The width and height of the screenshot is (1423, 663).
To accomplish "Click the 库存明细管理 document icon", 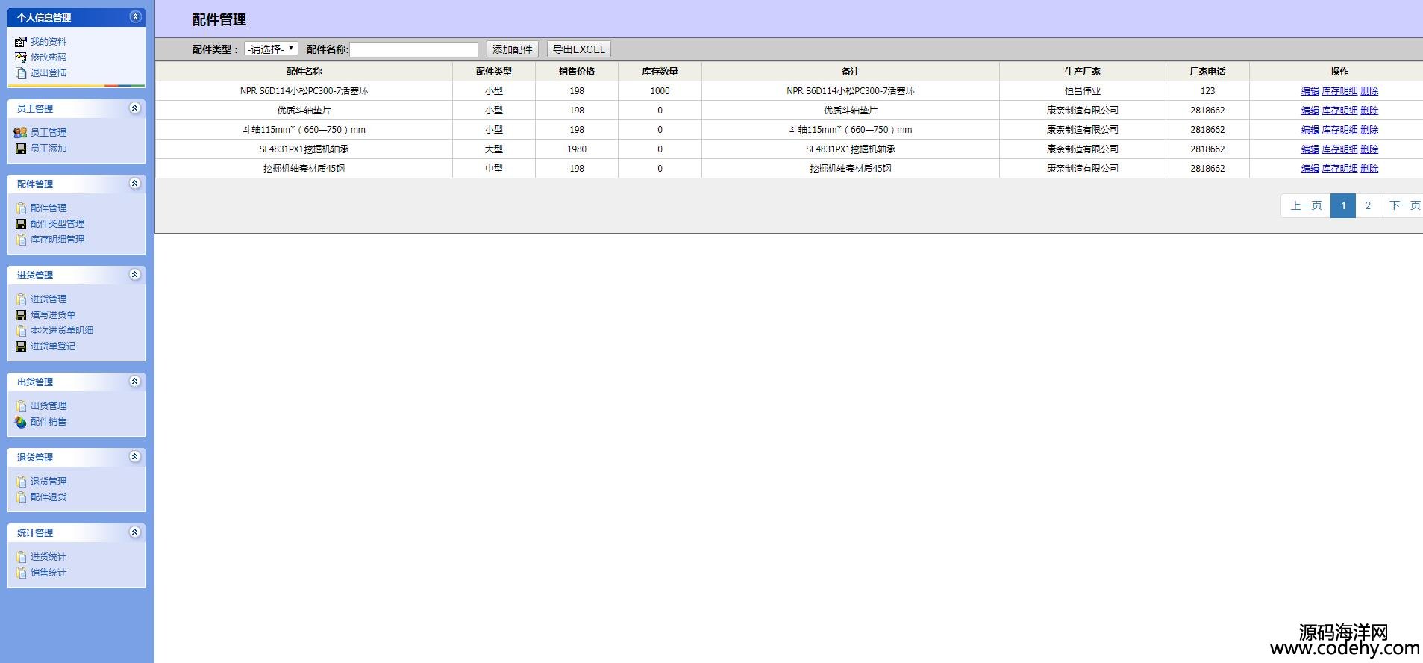I will (x=21, y=240).
